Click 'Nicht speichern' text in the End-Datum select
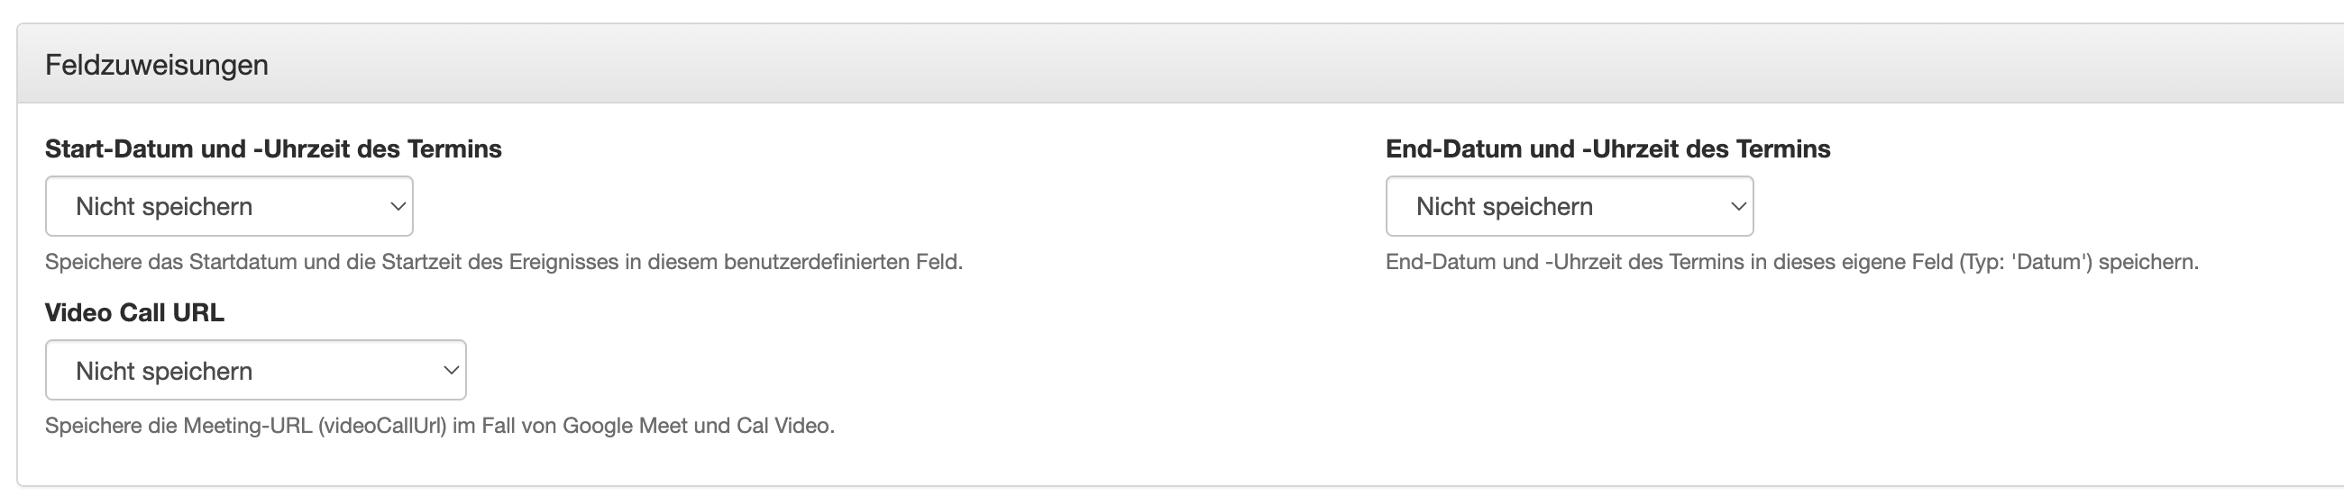The width and height of the screenshot is (2344, 495). click(1504, 207)
